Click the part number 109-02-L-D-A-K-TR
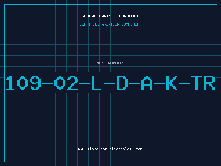221x166 pixels. tap(110, 83)
